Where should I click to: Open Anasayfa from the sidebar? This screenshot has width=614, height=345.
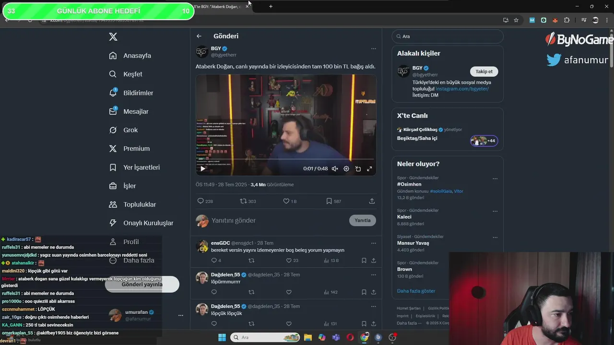coord(130,56)
